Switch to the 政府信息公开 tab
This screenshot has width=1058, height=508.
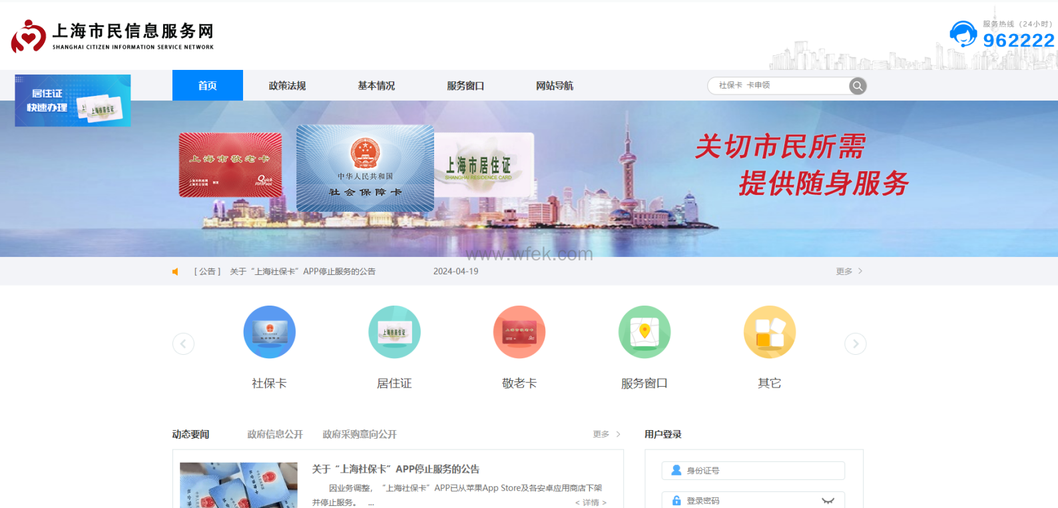(x=275, y=434)
